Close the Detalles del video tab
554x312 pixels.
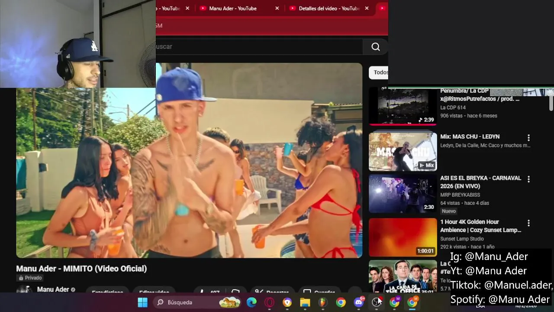[367, 8]
